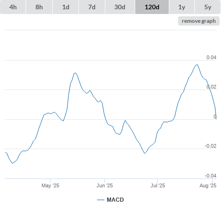Click the MACD peak in mid May
This screenshot has height=212, width=221.
[76, 73]
